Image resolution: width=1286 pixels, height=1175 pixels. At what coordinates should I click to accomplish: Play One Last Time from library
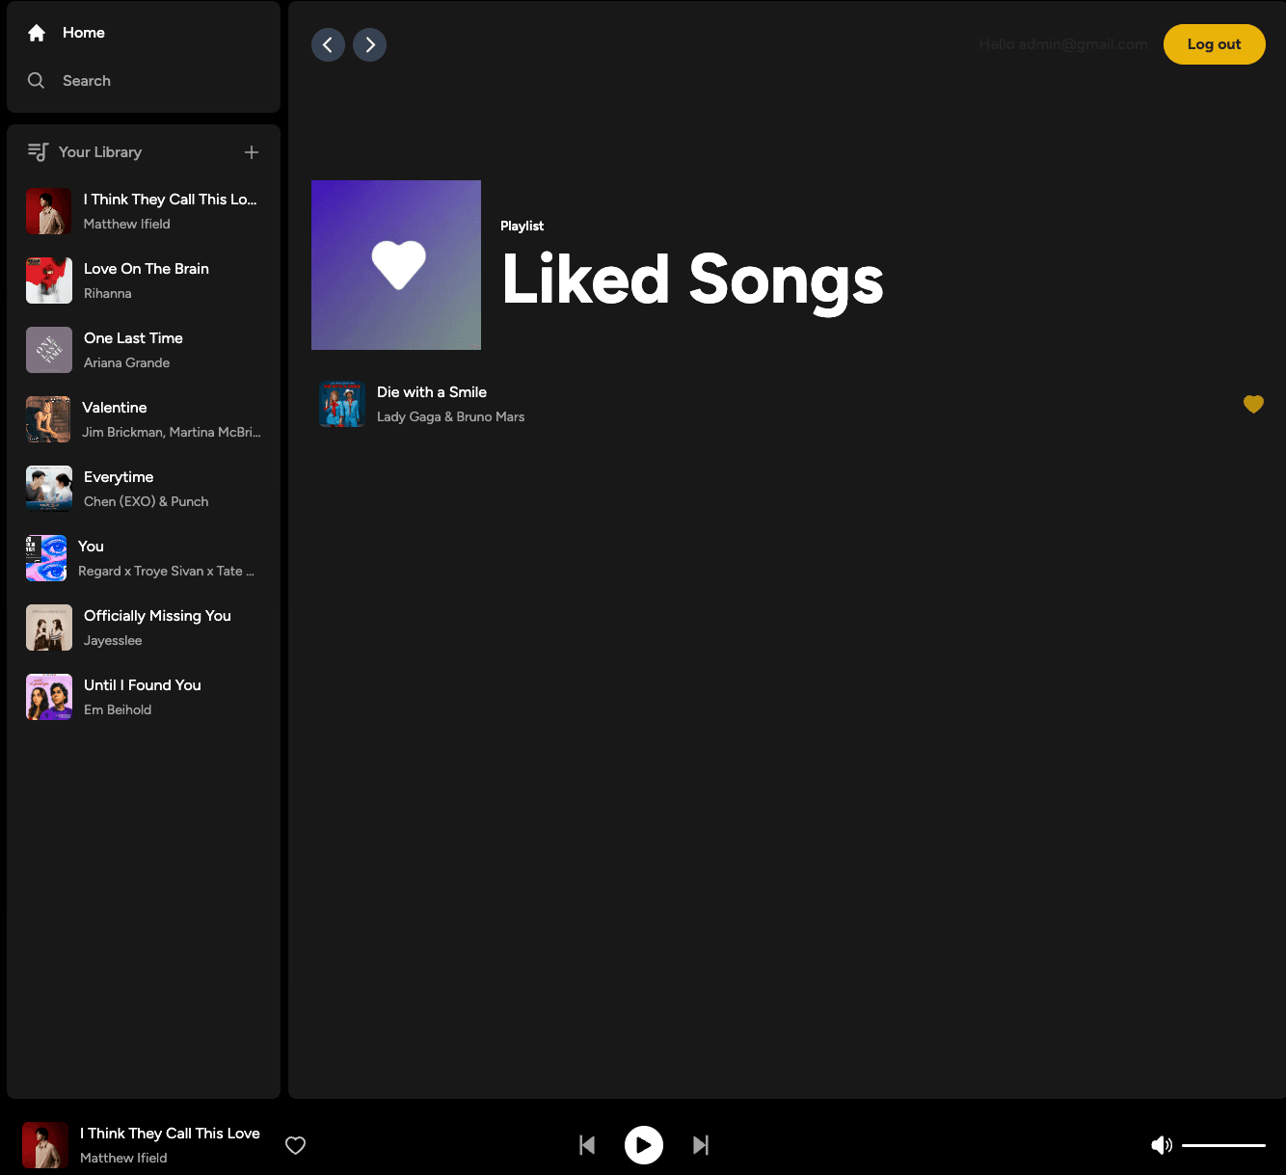coord(133,338)
